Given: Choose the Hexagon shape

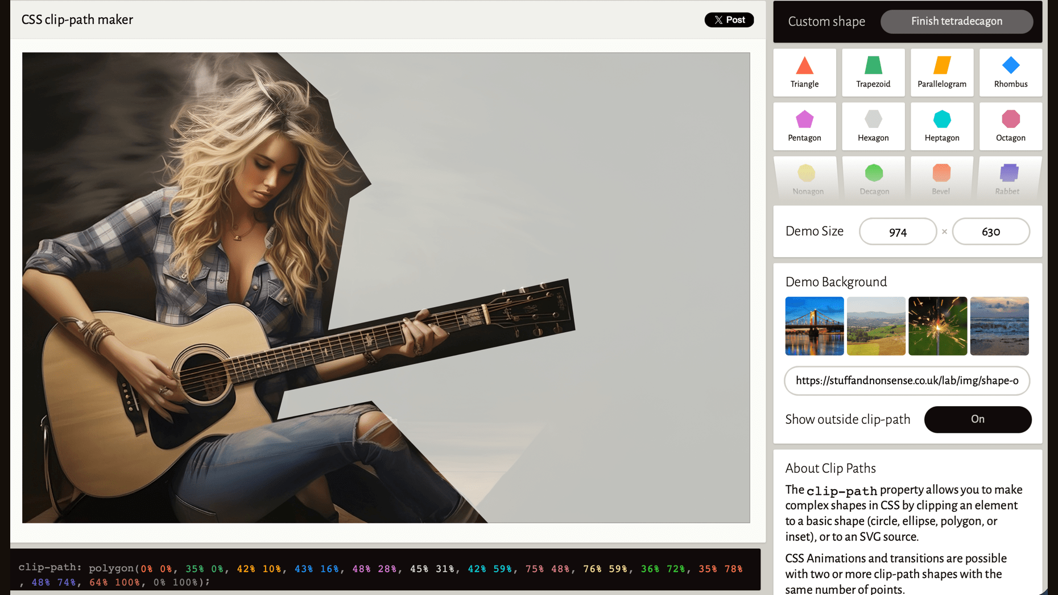Looking at the screenshot, I should 873,126.
